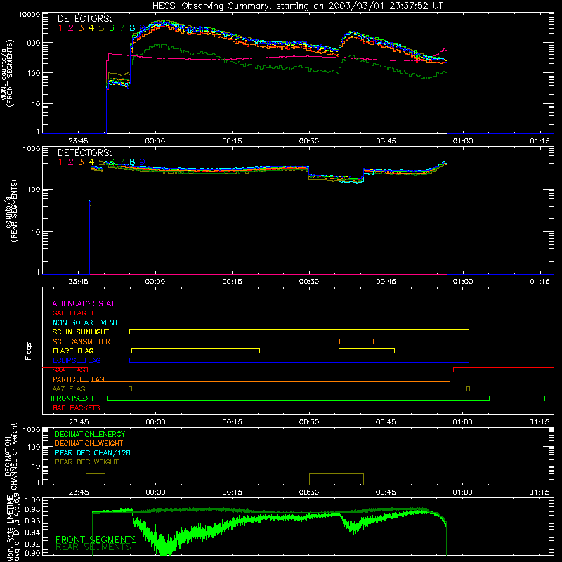
Task: Click red detector 1 in rear segments legend
Action: point(60,162)
